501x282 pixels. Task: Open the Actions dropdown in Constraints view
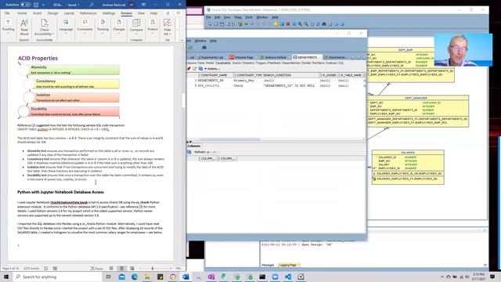(x=212, y=69)
